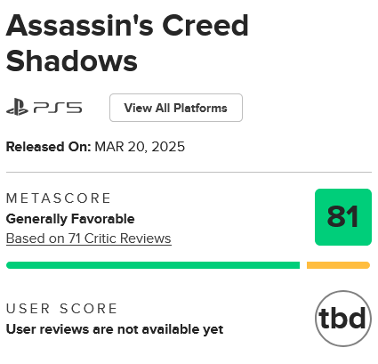Select the PS5 platform wordmark
The image size is (378, 364).
[58, 108]
